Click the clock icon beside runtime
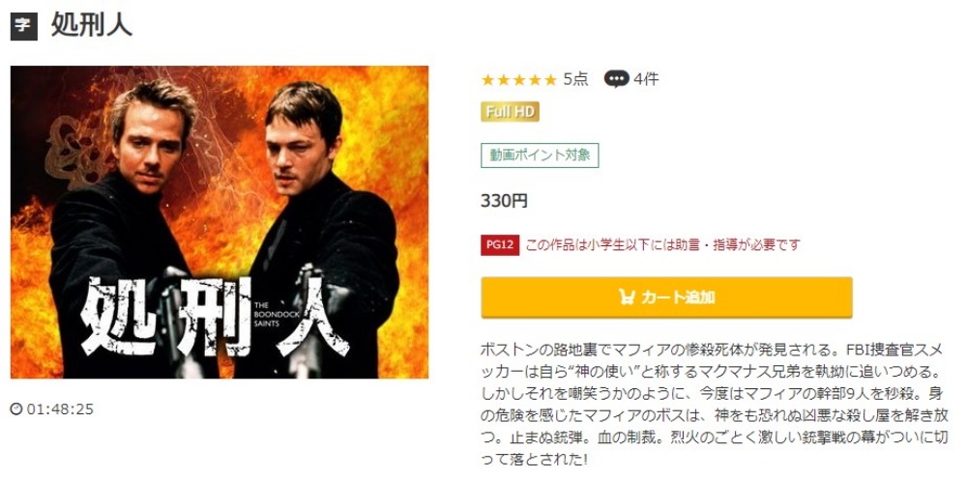The height and width of the screenshot is (479, 967). coord(16,409)
